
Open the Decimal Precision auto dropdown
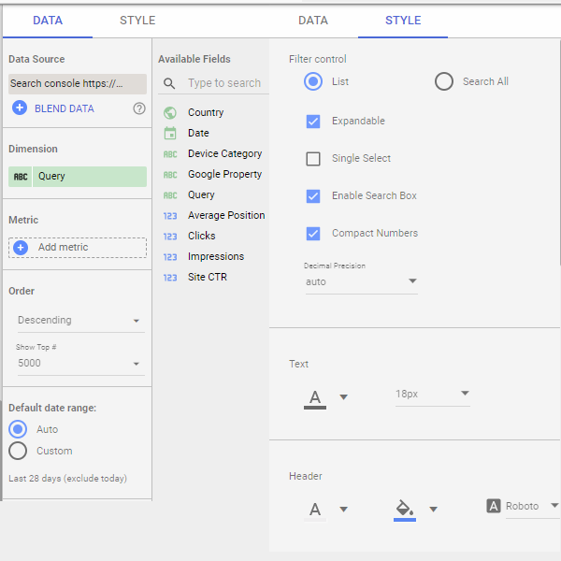pos(361,282)
